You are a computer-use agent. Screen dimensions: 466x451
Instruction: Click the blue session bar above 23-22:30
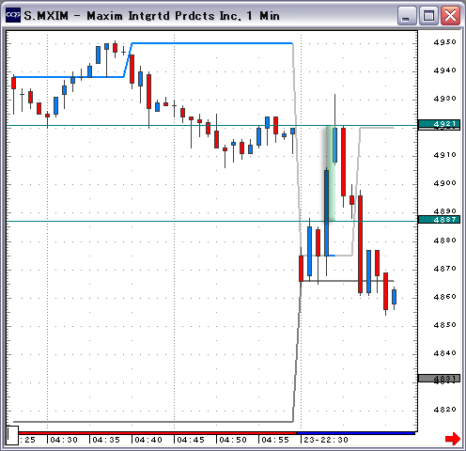coord(356,433)
